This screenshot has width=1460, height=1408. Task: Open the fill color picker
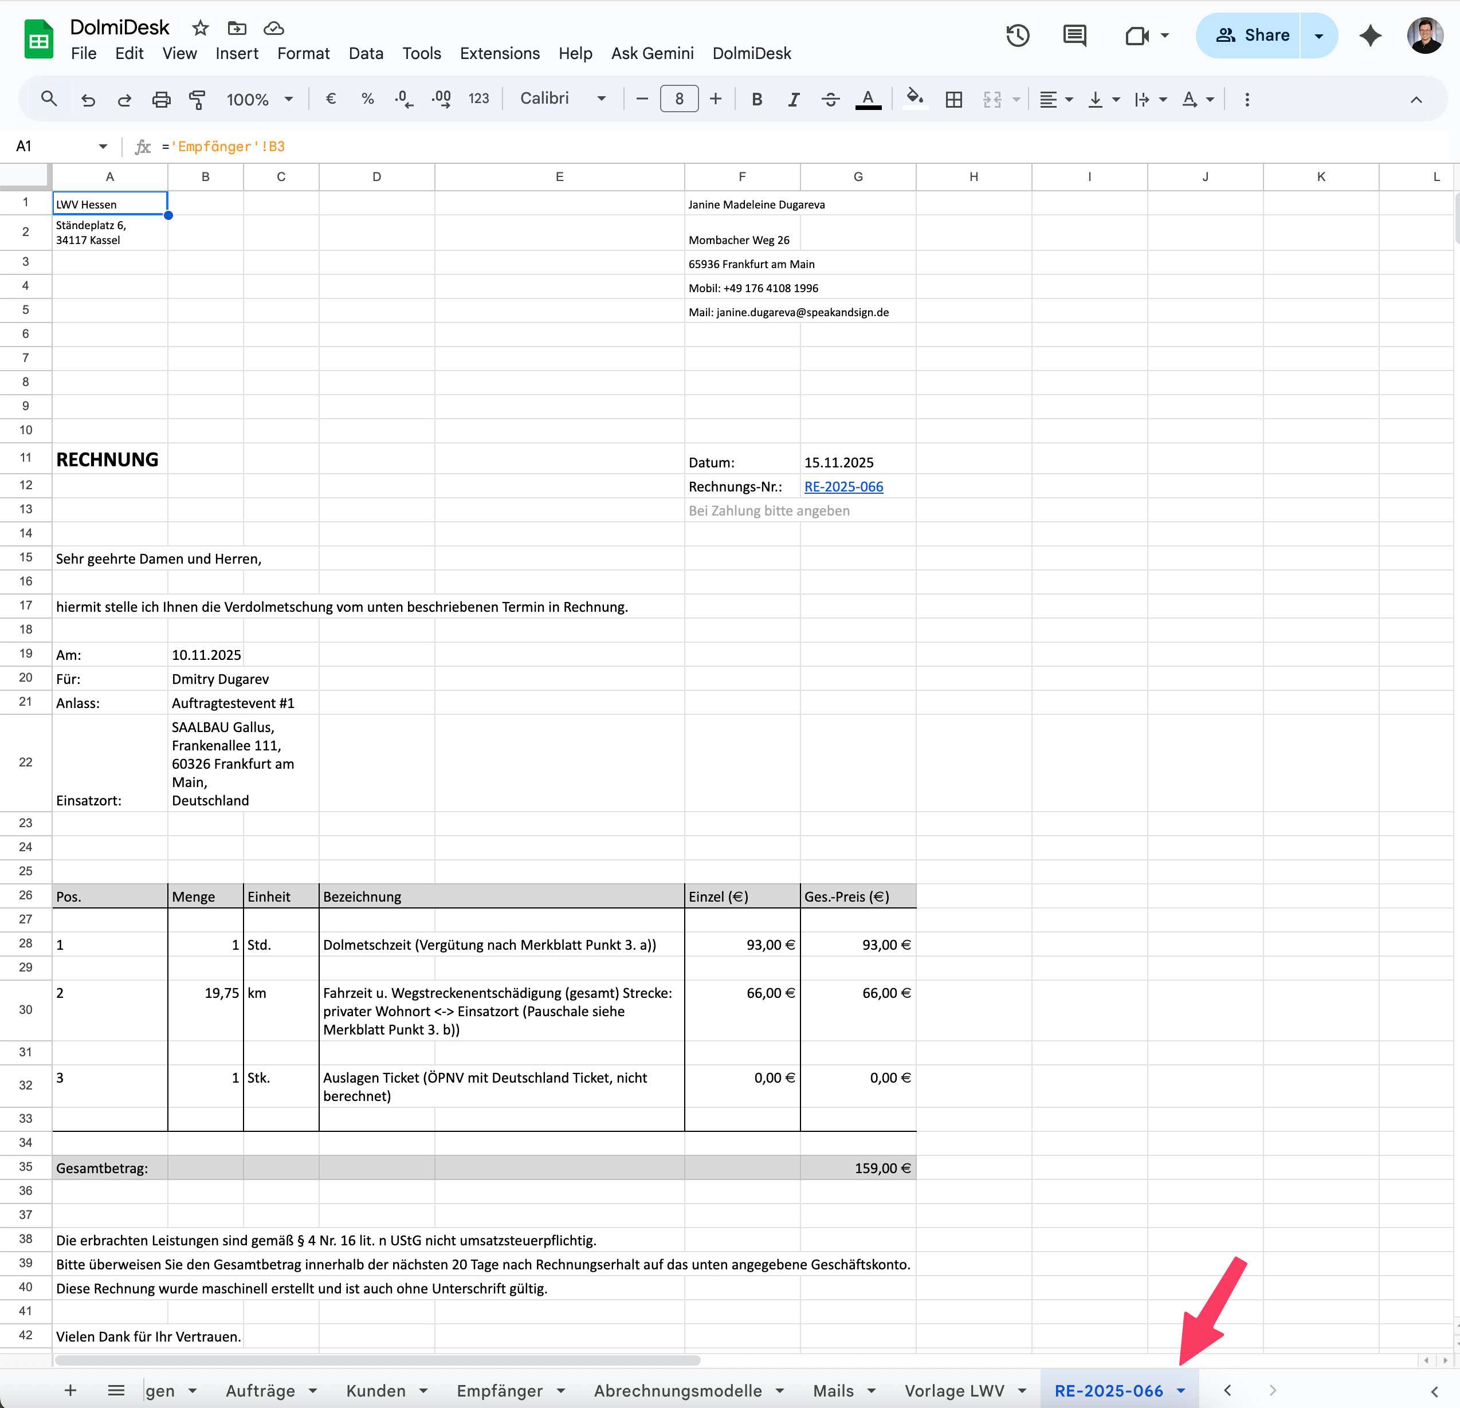pos(915,99)
